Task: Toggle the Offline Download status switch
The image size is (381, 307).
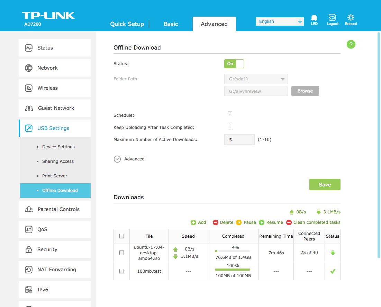Action: 234,64
